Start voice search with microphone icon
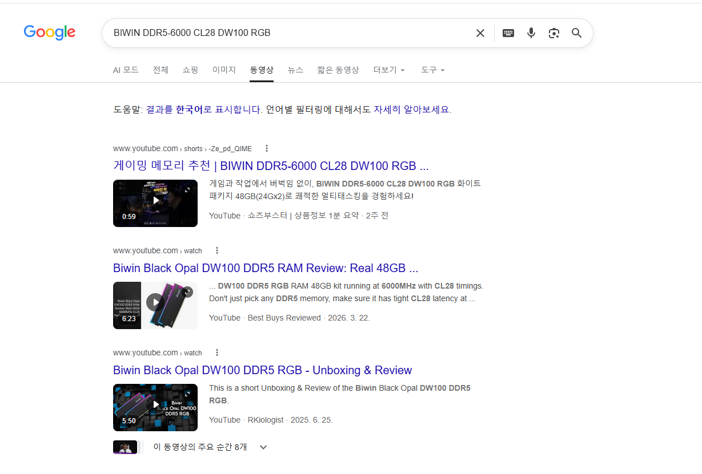 [531, 33]
